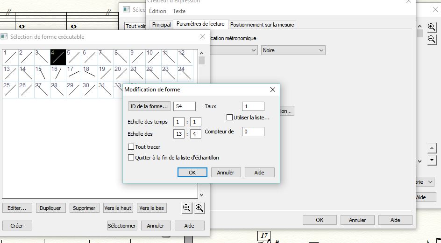Image resolution: width=441 pixels, height=243 pixels.
Task: Check the Utiliser la liste option
Action: click(x=230, y=118)
